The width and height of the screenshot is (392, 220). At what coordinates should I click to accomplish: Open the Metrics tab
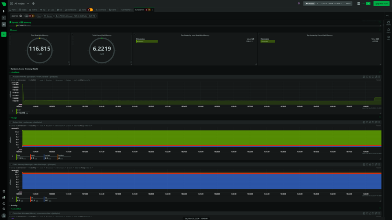point(33,10)
